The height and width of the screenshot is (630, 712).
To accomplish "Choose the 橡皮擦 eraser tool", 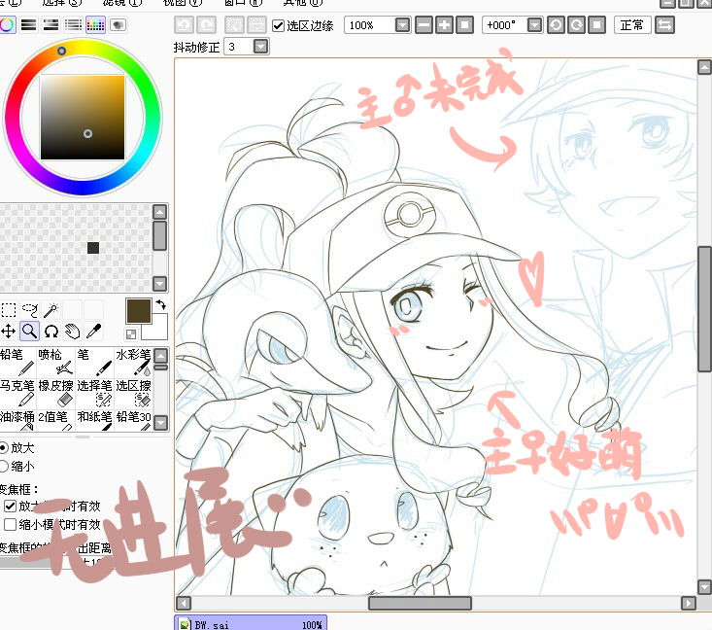I will coord(55,393).
